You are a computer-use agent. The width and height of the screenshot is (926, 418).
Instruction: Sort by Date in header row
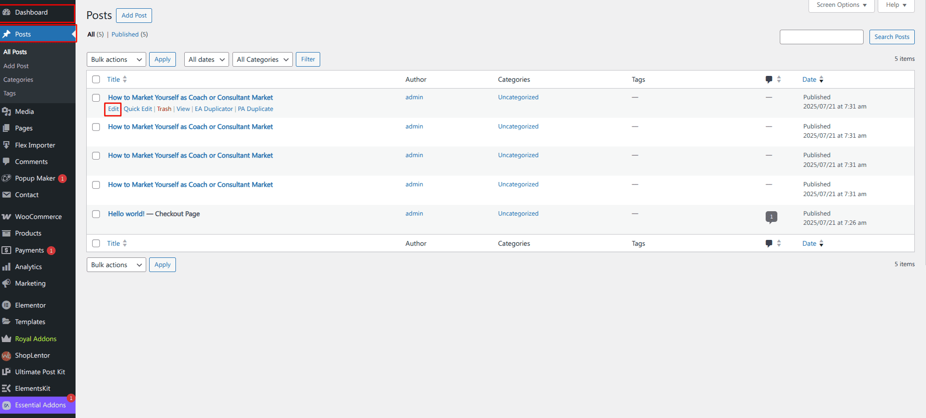(813, 79)
